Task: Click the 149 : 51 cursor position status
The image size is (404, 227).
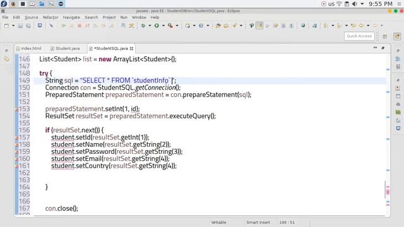Action: click(x=287, y=223)
